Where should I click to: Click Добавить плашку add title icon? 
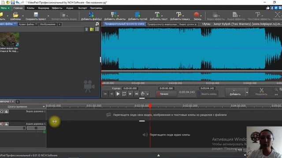click(178, 14)
